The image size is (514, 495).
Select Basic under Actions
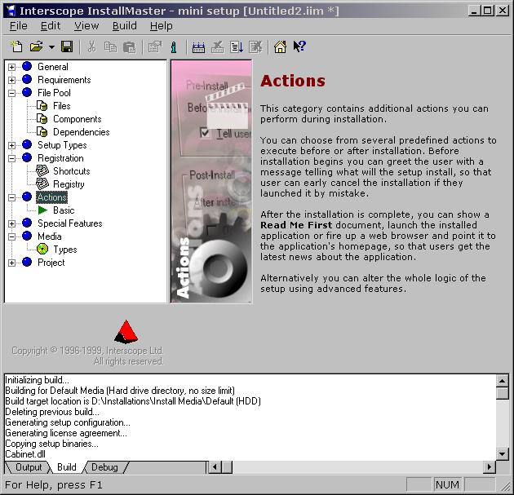tap(64, 210)
